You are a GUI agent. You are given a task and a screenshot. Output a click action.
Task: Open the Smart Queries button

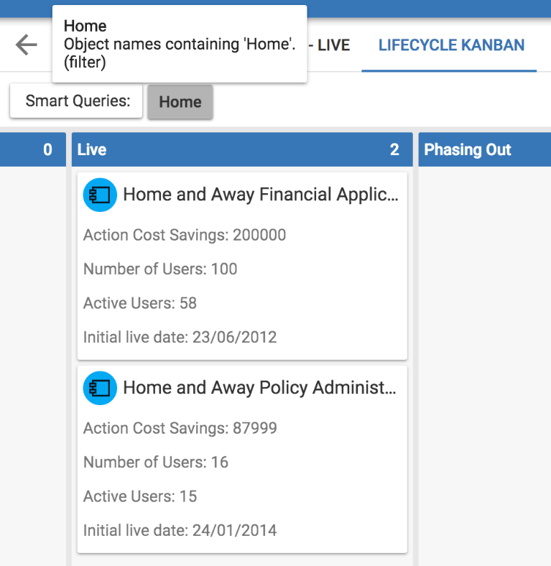78,101
